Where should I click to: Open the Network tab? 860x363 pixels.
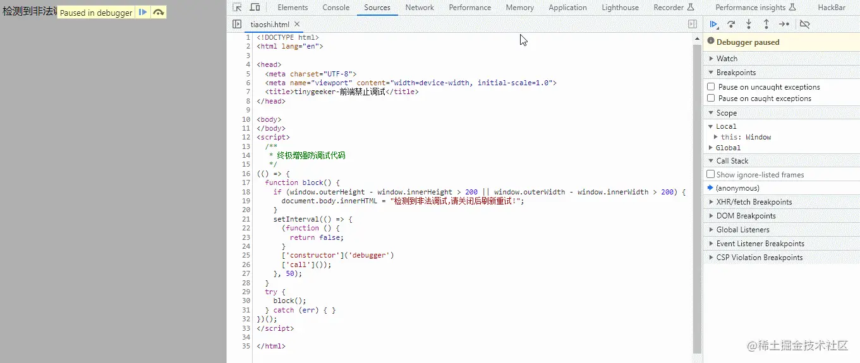click(420, 8)
